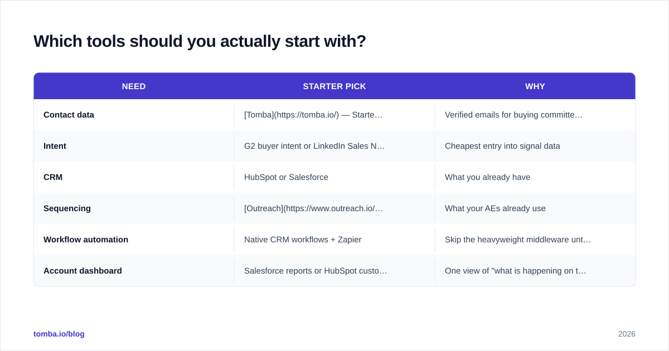Select the 'Contact data' cell
Screen dimensions: 669x351
tap(134, 115)
